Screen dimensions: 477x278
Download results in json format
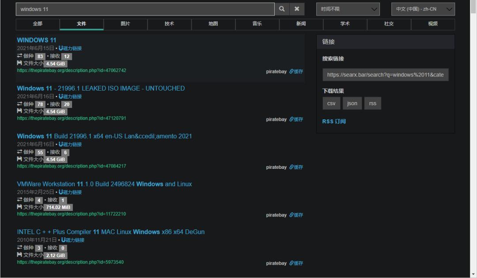pos(352,103)
